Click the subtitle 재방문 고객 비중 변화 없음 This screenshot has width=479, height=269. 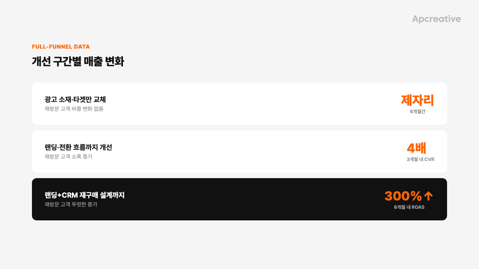point(74,108)
